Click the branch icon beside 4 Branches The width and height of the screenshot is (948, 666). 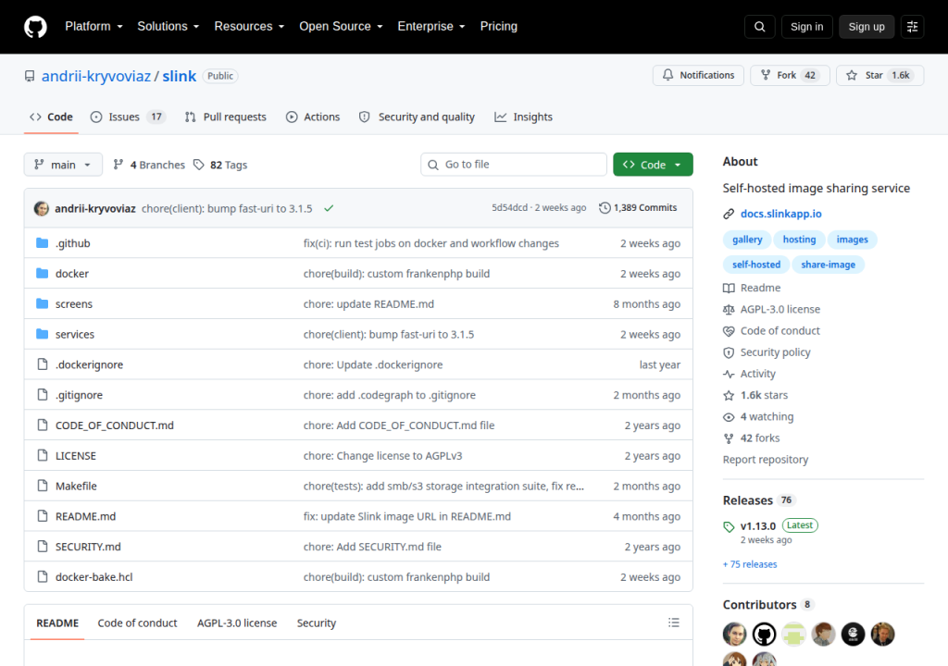click(118, 165)
